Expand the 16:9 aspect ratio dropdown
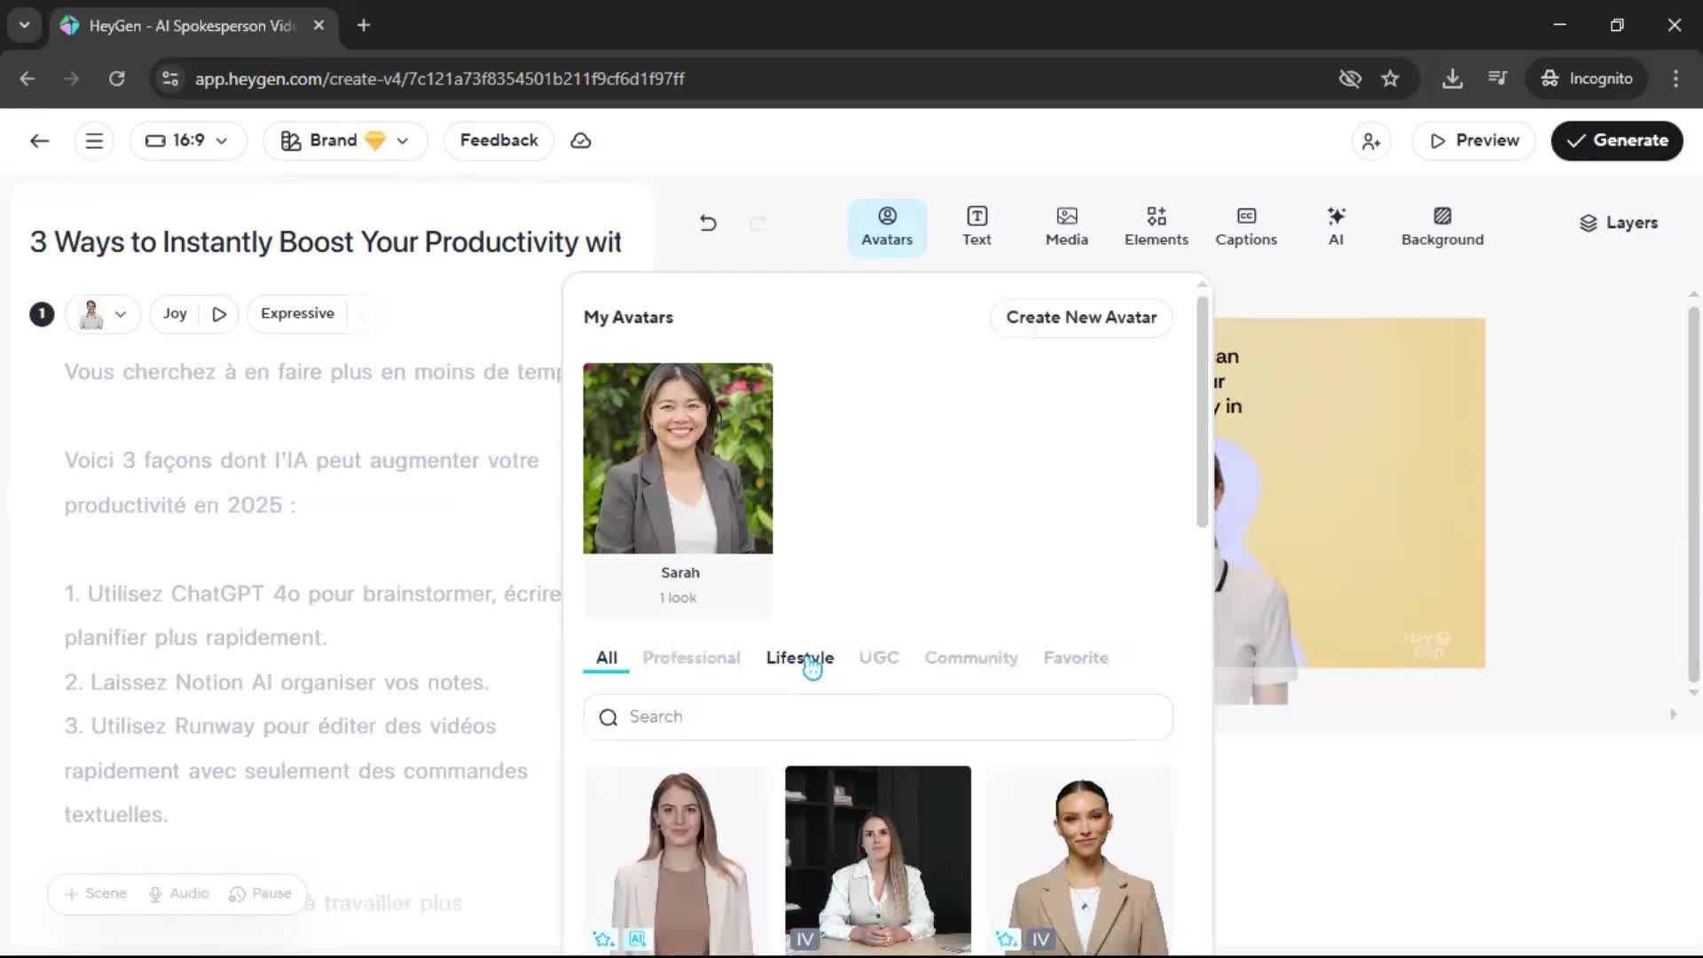 tap(187, 141)
